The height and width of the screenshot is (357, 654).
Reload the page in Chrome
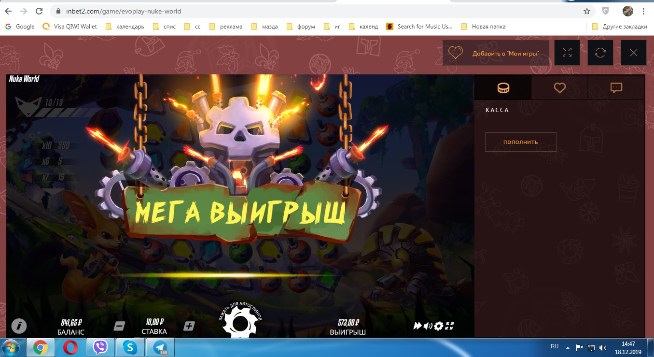pos(39,11)
